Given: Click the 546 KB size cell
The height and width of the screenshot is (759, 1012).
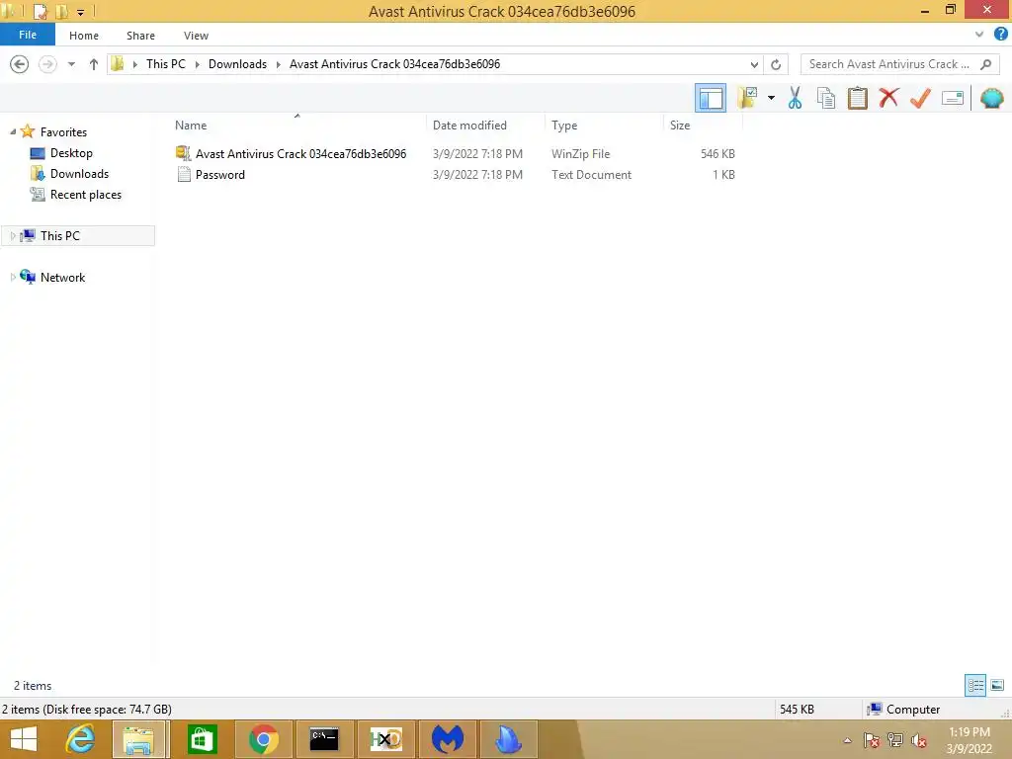Looking at the screenshot, I should (717, 153).
